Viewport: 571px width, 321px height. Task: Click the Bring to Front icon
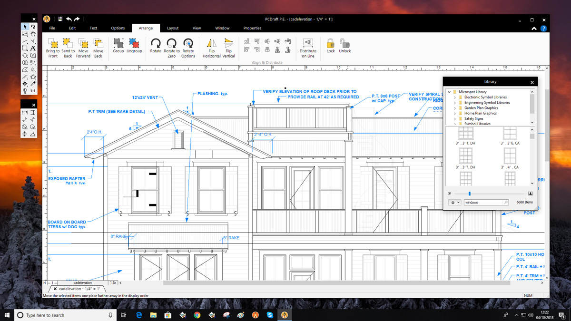[x=53, y=44]
